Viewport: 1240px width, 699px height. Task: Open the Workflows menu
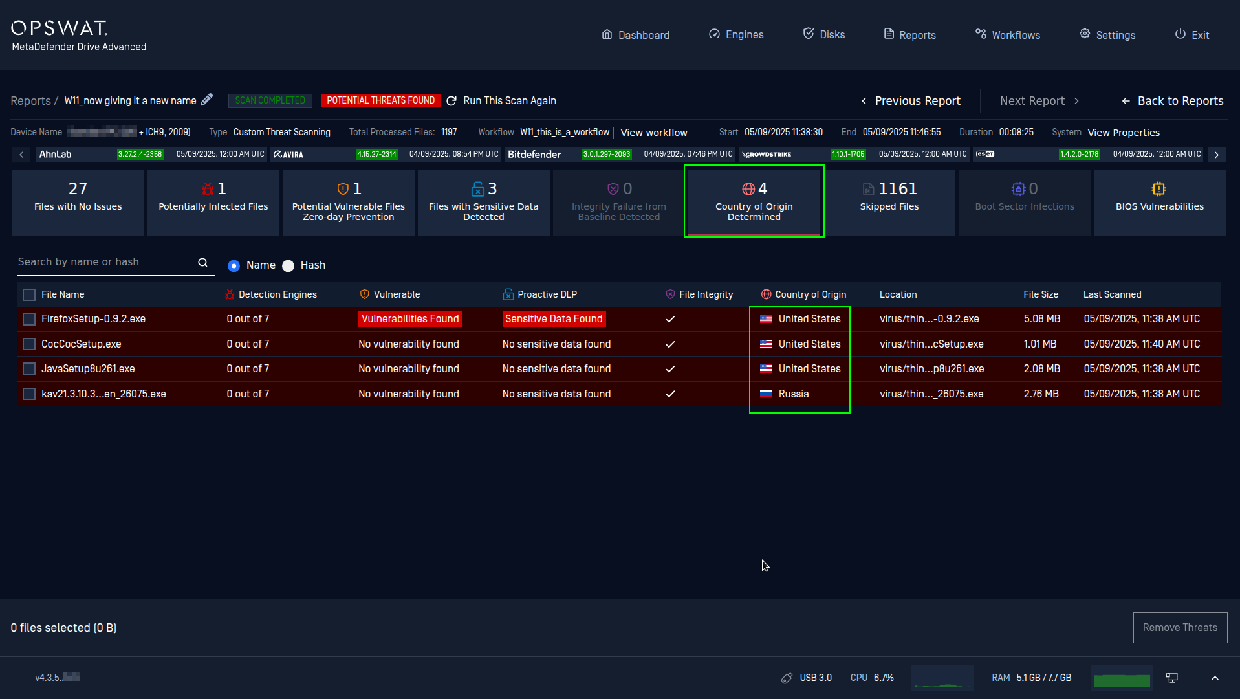[1008, 34]
